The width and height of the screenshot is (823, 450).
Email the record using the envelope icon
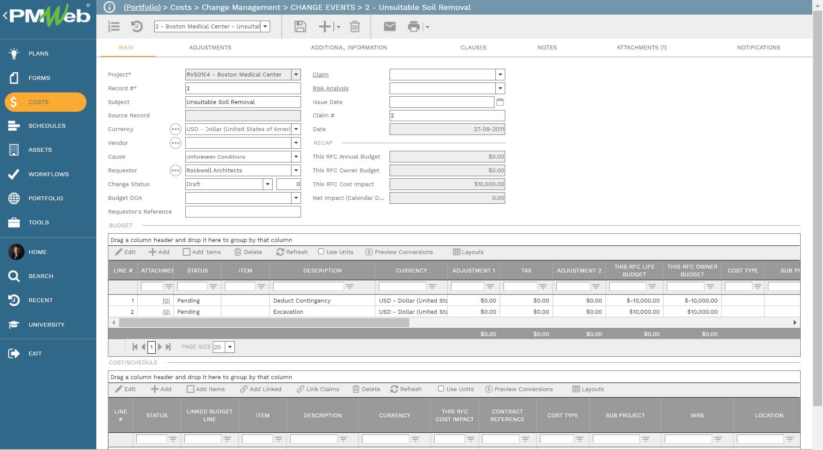coord(390,27)
